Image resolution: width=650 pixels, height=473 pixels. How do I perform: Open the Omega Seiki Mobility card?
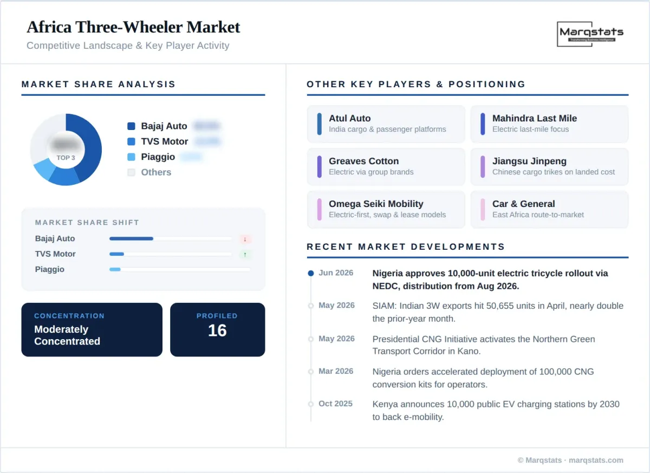pyautogui.click(x=386, y=210)
